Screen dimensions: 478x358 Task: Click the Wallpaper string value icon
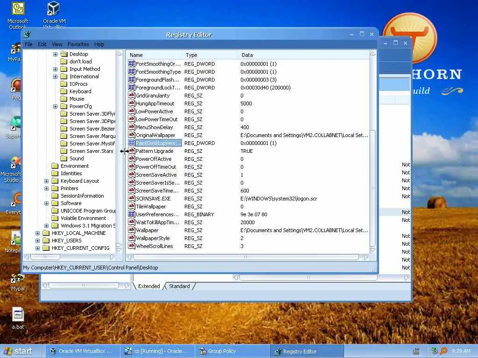131,230
